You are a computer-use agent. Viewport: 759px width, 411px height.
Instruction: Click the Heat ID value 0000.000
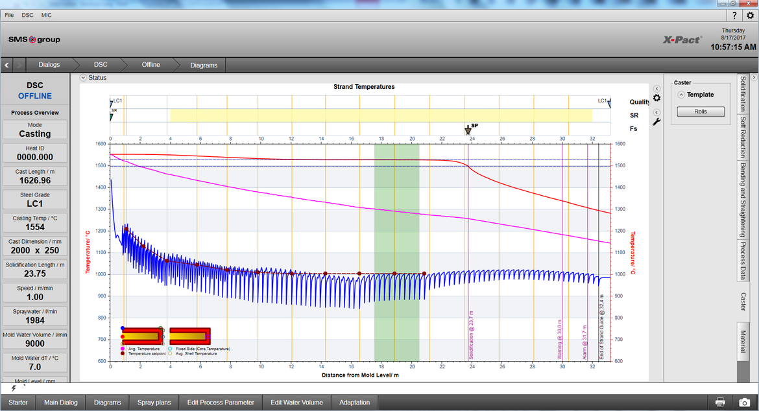point(35,157)
